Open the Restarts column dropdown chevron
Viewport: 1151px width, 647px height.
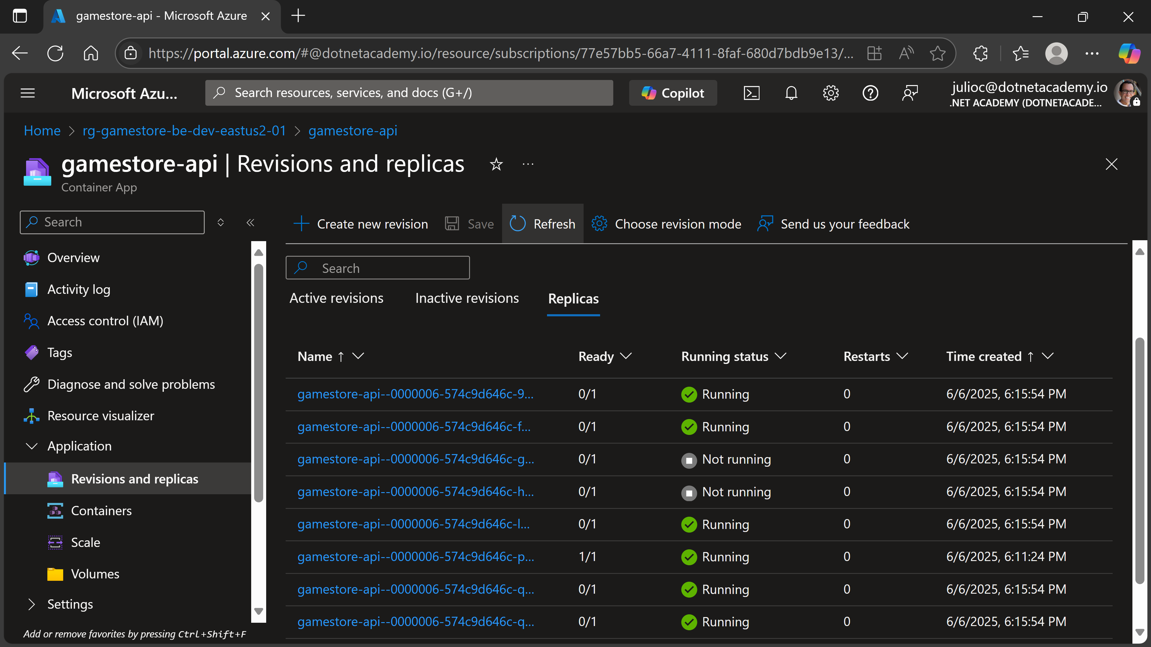click(902, 356)
